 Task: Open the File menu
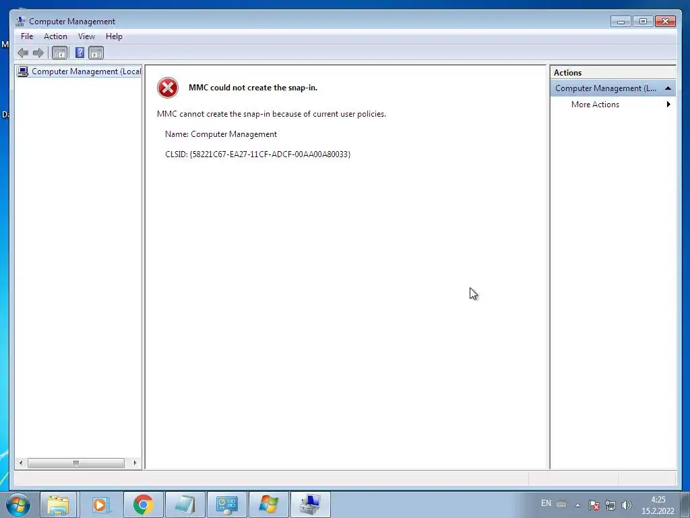click(x=27, y=36)
